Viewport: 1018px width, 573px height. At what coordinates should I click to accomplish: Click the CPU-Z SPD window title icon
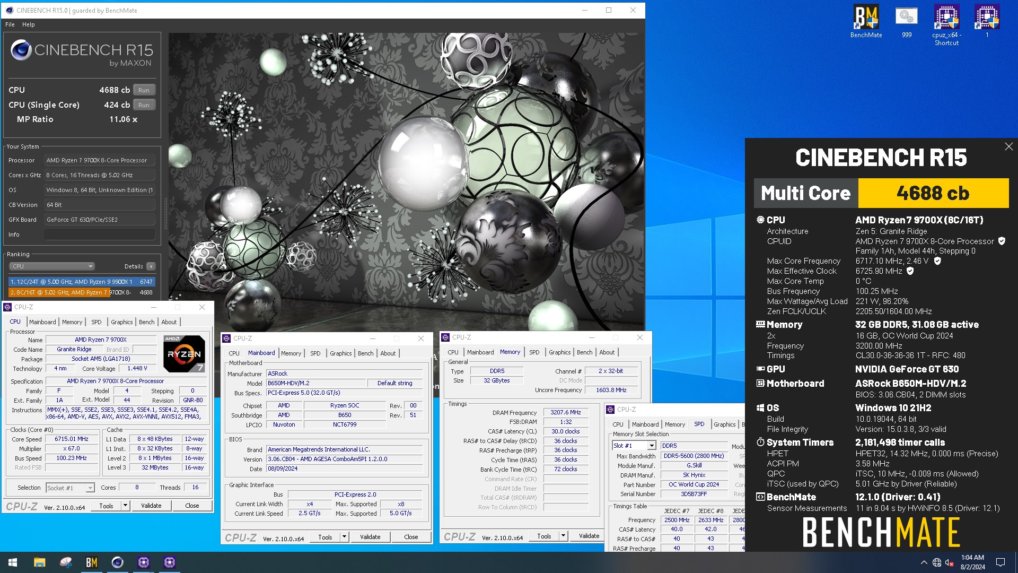point(611,410)
